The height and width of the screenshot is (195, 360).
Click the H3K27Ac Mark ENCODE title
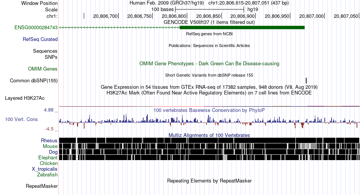pyautogui.click(x=209, y=93)
